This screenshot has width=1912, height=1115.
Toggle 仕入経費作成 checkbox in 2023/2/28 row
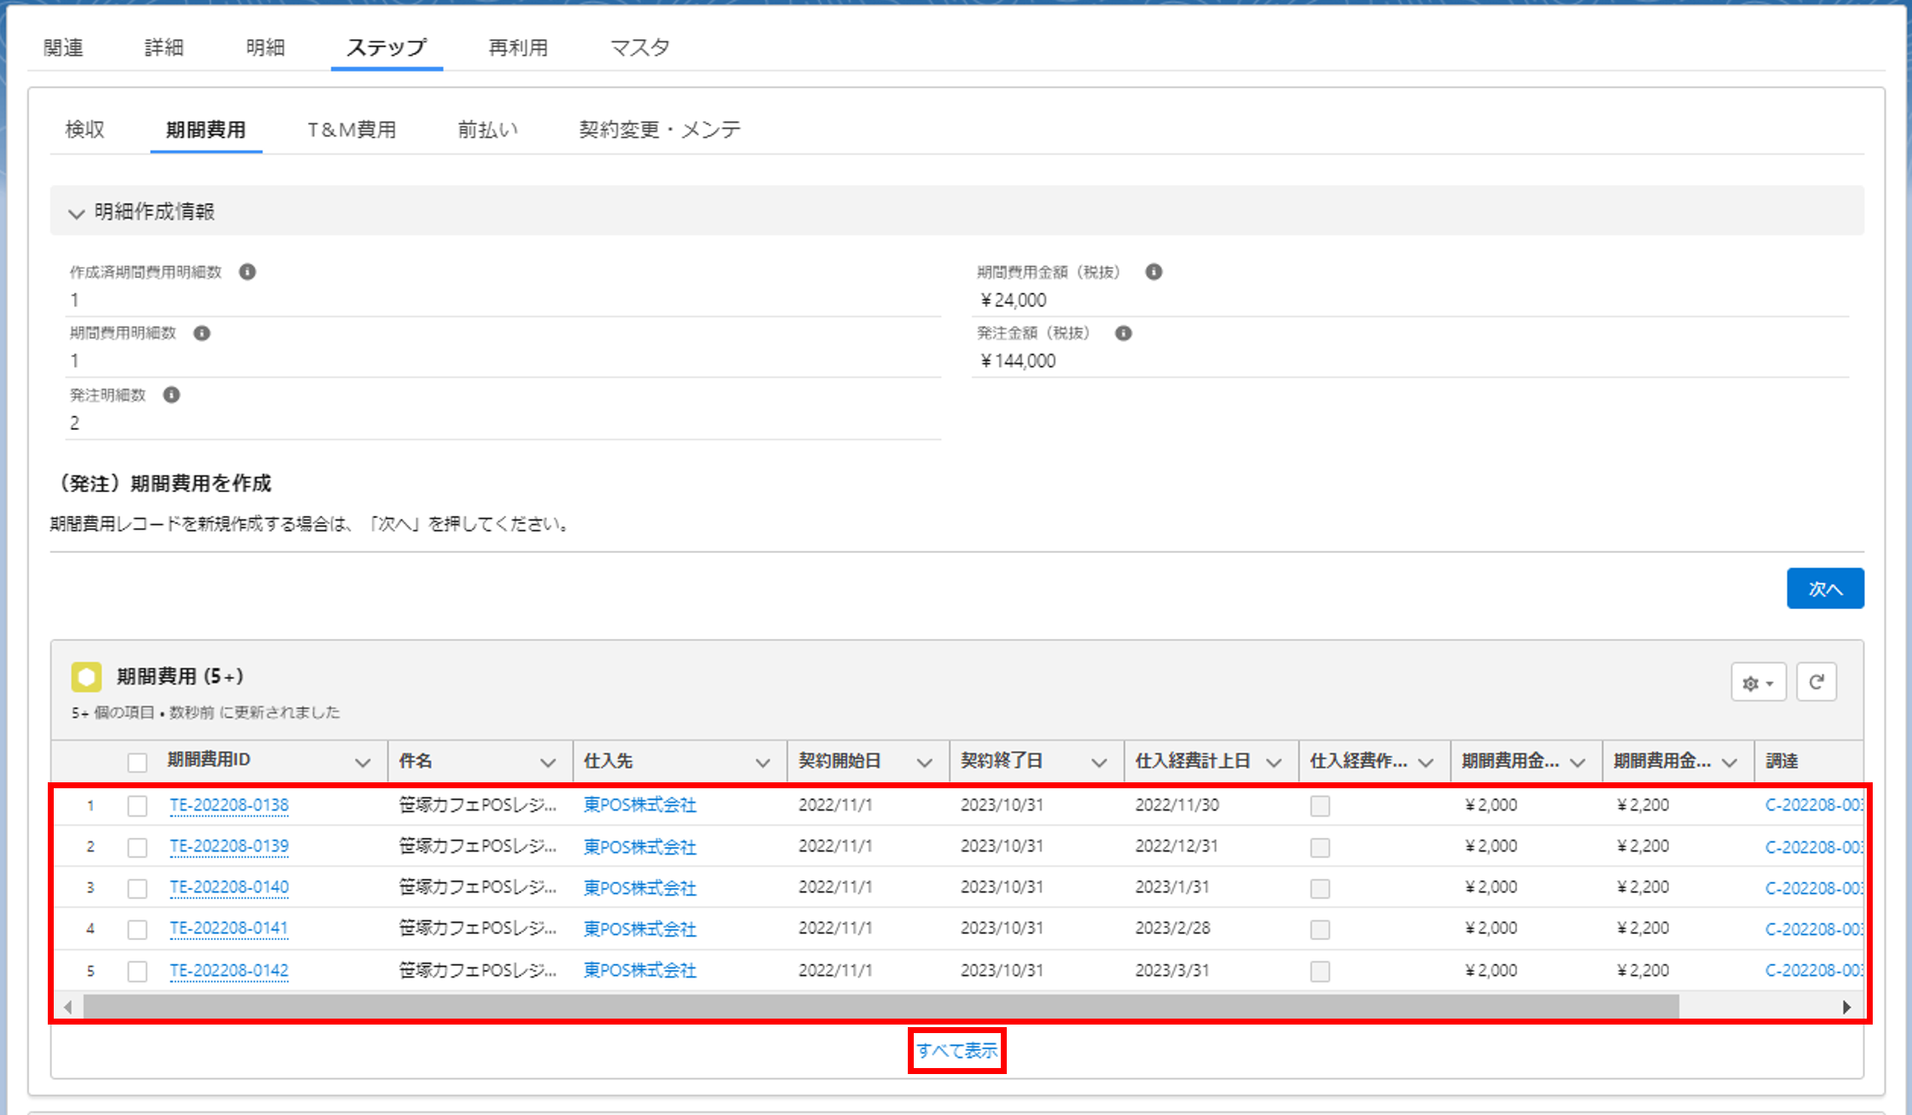coord(1320,929)
